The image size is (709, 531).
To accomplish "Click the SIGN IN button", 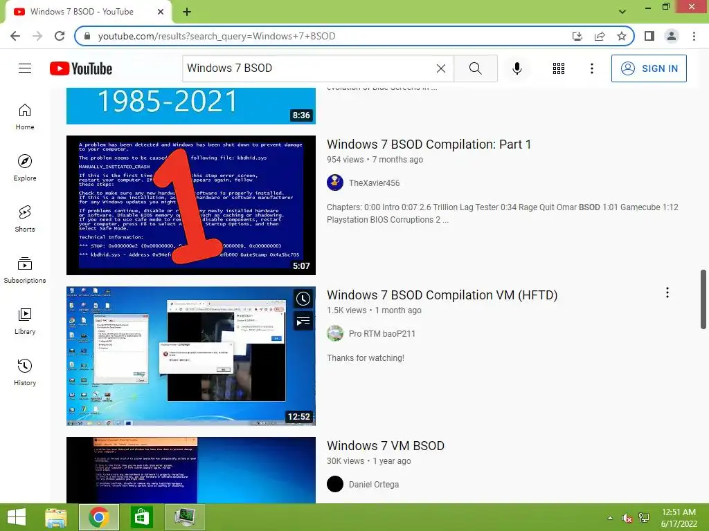I will (648, 68).
